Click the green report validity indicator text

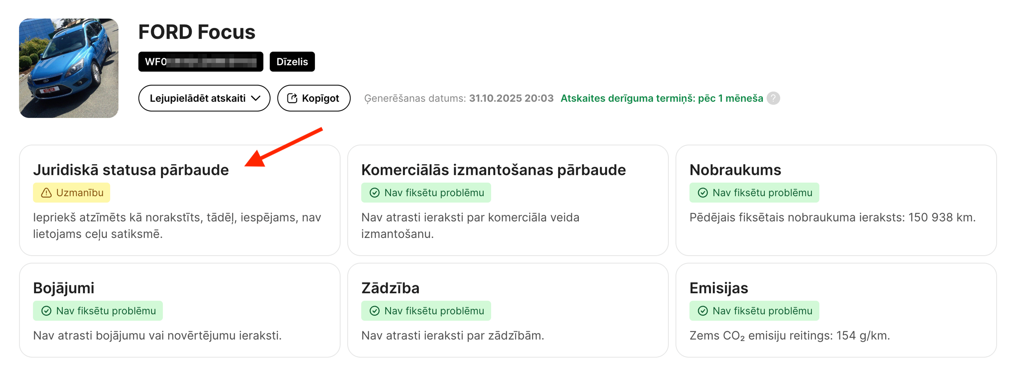(661, 98)
